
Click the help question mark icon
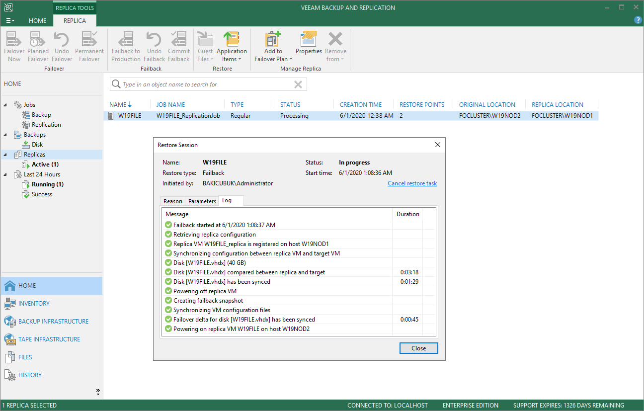638,20
